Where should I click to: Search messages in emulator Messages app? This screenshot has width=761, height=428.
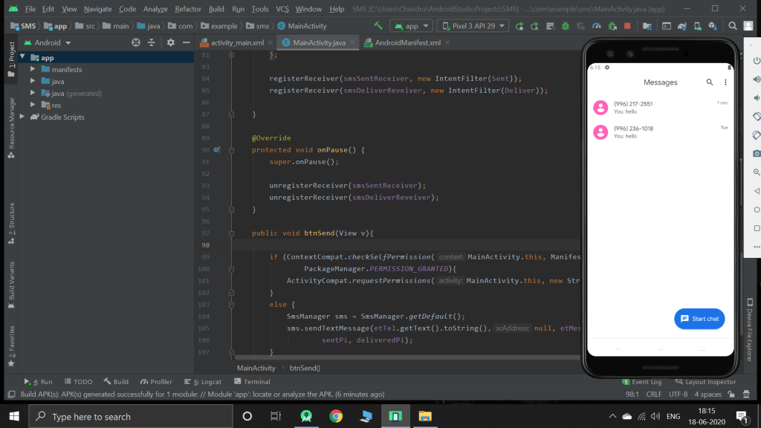[x=709, y=82]
